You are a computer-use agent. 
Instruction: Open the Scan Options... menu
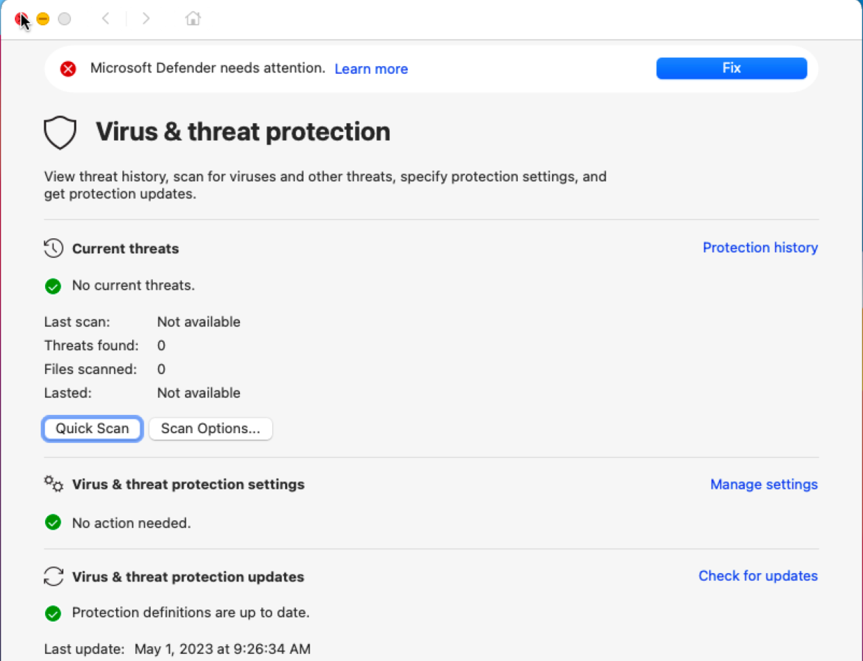coord(210,429)
